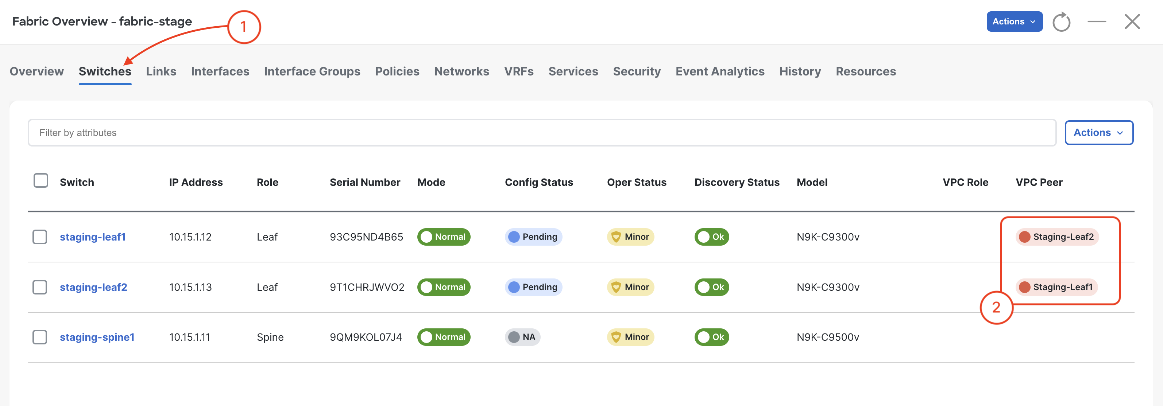Select the Spine role cell

pos(270,337)
